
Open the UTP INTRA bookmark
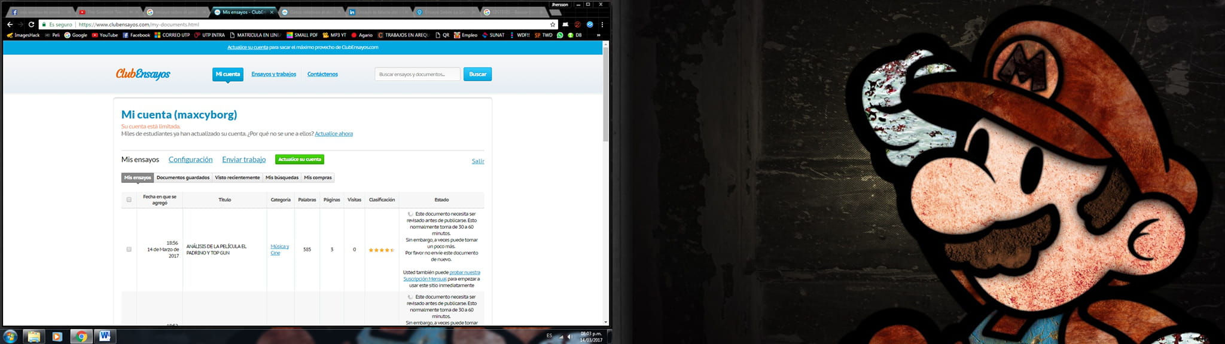point(210,35)
